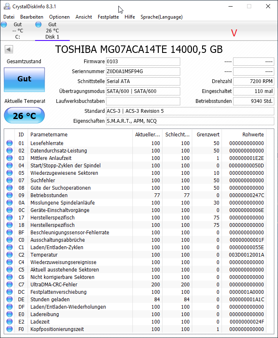Click status icon for Datendurchsatz-Leistung row
Viewport: 278px width, 338px height.
click(9, 150)
